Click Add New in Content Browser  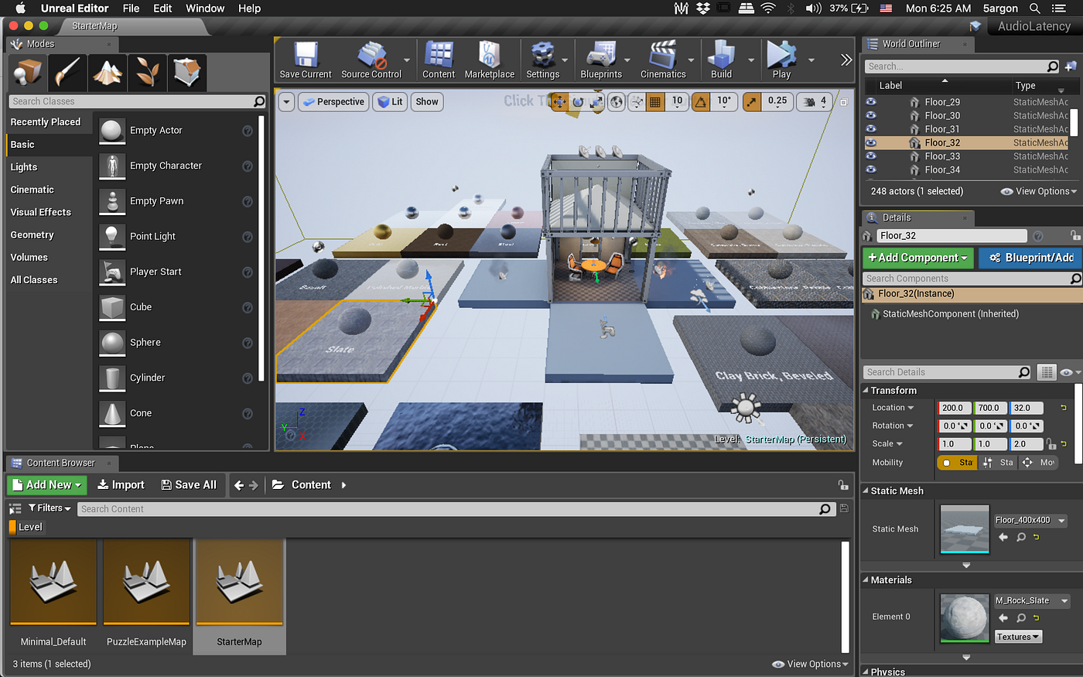click(48, 485)
